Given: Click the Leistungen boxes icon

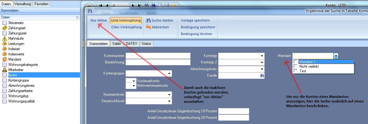Looking at the screenshot, I should 5,44.
